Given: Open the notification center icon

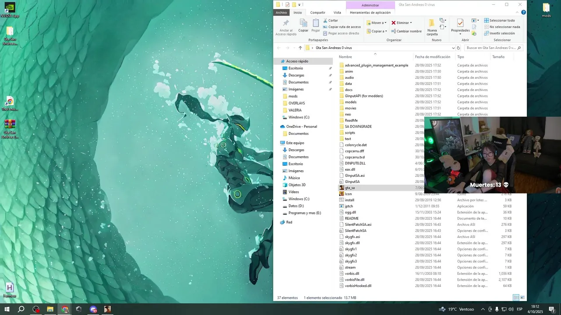Looking at the screenshot, I should click(552, 309).
